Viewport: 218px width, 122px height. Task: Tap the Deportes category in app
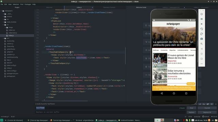[x=172, y=50]
